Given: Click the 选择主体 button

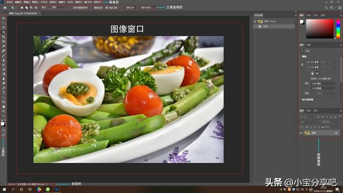Looking at the screenshot, I should click(x=130, y=8).
